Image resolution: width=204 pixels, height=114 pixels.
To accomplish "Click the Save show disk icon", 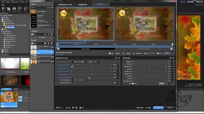I will [14, 9].
